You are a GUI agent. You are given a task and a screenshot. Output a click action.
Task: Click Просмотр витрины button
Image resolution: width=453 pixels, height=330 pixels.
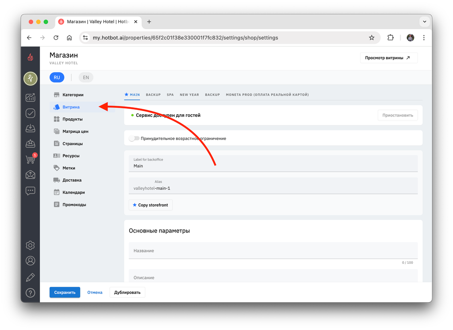point(388,58)
